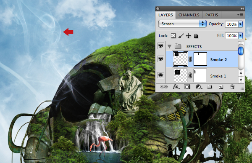252x163 pixels.
Task: Click the link layers icon in the panel footer
Action: [164, 87]
